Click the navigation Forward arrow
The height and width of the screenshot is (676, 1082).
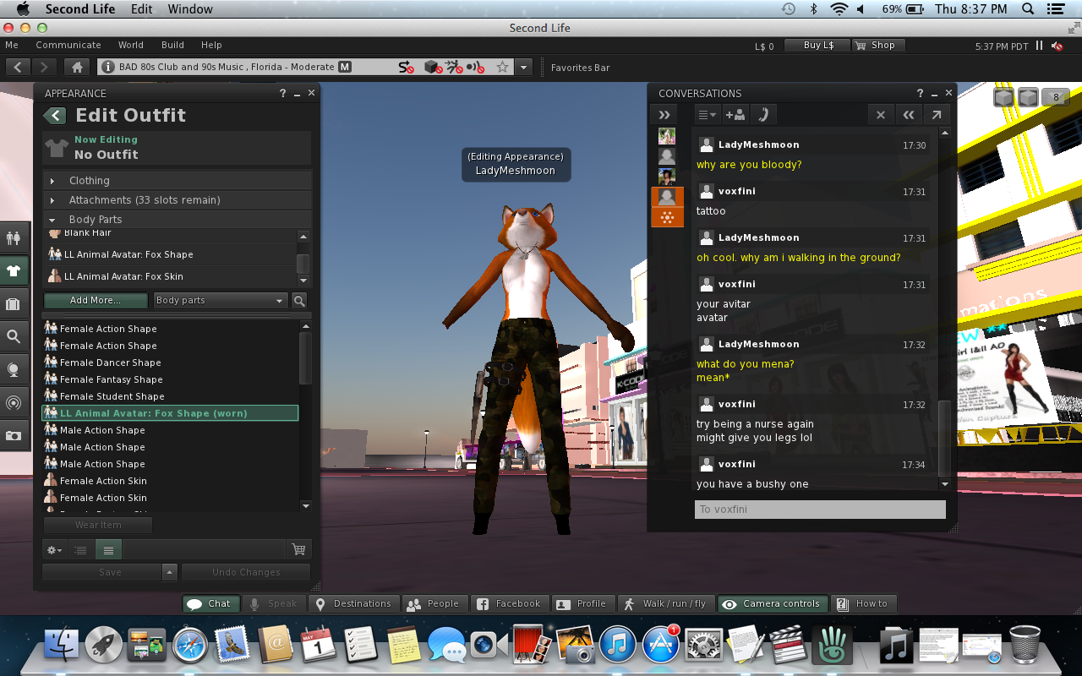(x=43, y=67)
